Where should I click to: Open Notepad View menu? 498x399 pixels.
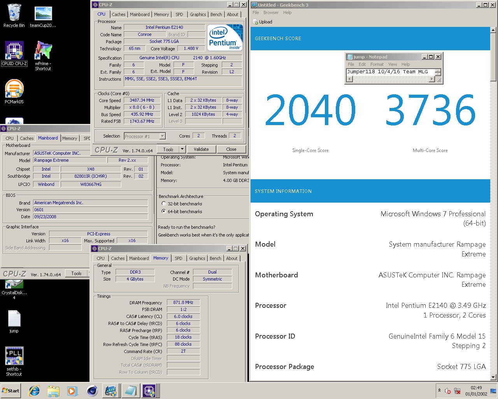point(393,64)
